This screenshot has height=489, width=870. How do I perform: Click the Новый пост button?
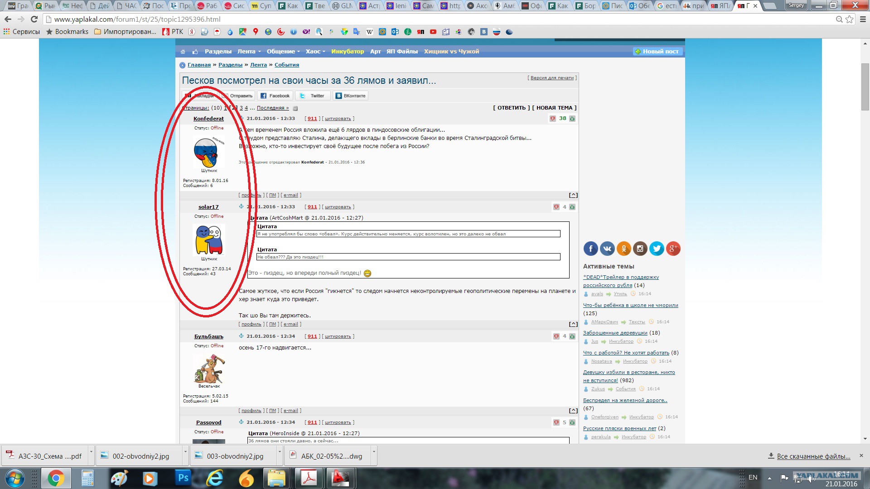tap(657, 52)
